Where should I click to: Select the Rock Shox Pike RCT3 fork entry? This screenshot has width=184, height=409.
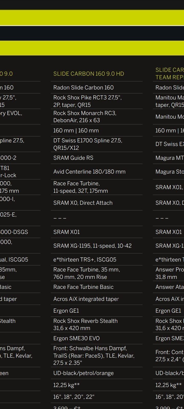87,101
